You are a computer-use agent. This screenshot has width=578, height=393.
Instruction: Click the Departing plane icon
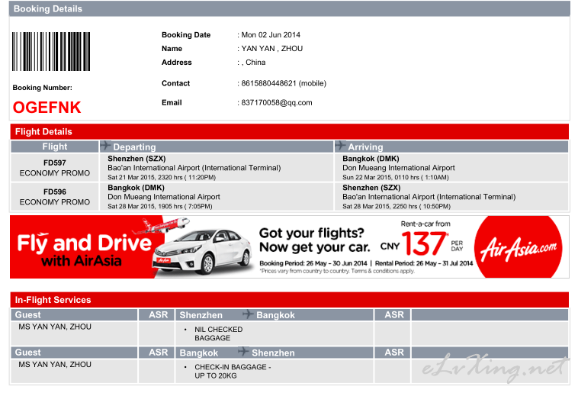click(x=105, y=146)
